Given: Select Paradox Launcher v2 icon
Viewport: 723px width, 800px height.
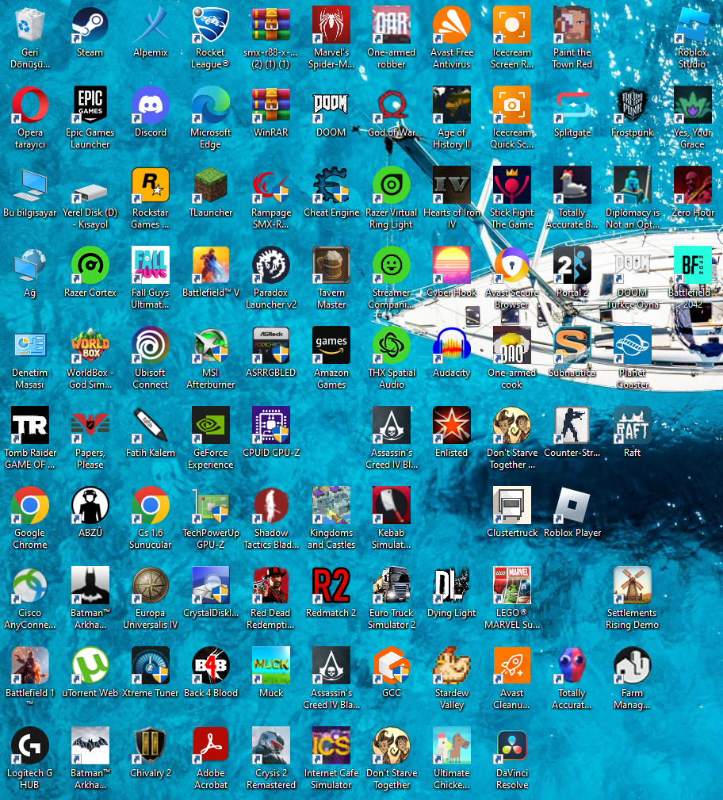Looking at the screenshot, I should [x=270, y=266].
